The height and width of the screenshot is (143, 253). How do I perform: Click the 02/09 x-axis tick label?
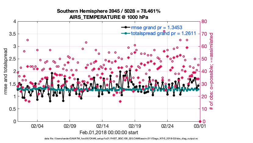[x=70, y=126]
